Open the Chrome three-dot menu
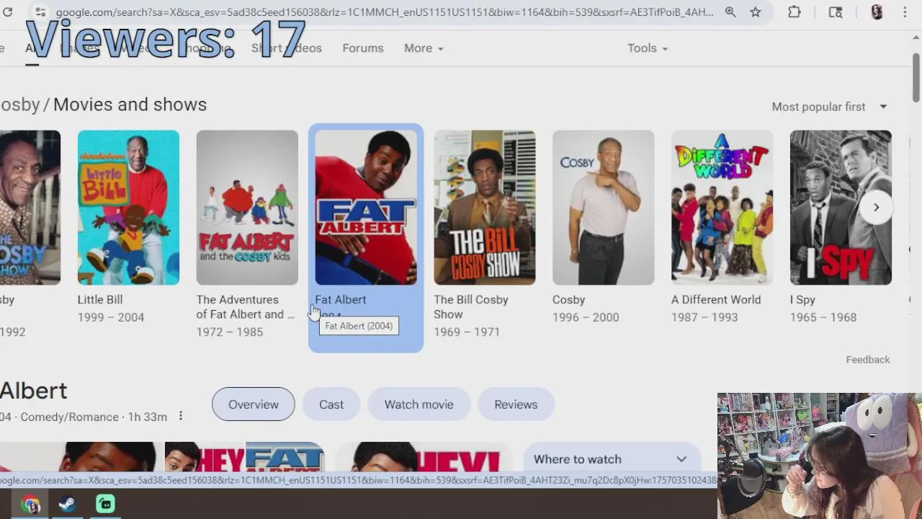The height and width of the screenshot is (519, 922). pos(905,12)
